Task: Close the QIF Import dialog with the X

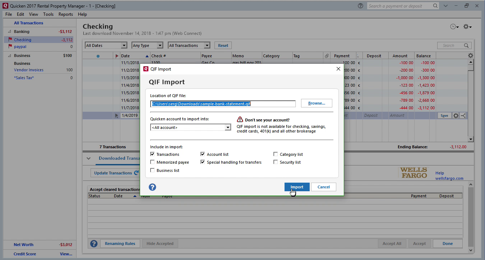Action: pos(338,69)
